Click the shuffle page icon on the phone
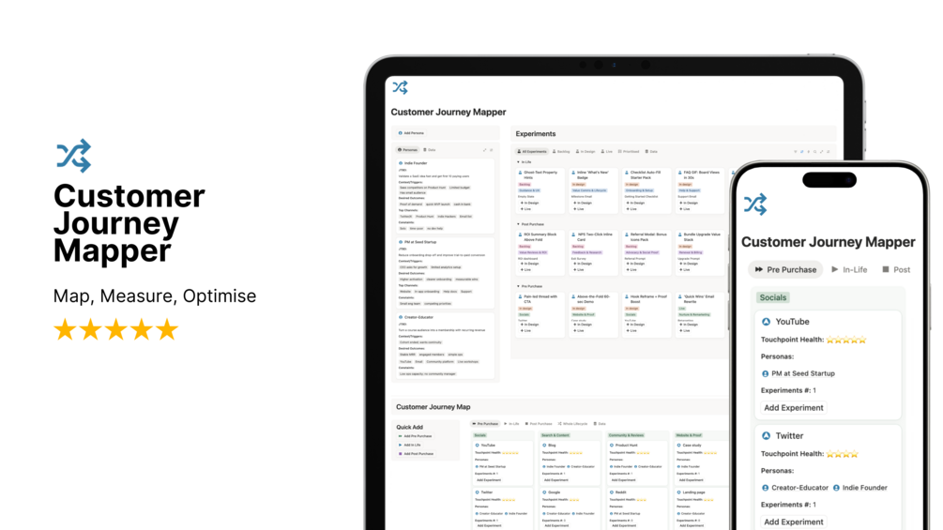Screen dimensions: 943x530 (755, 204)
